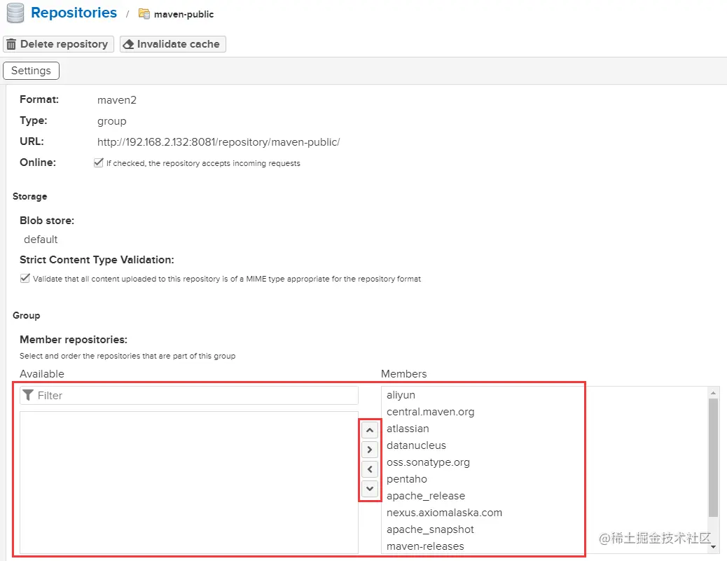
Task: Click the Invalidate cache button
Action: click(172, 44)
